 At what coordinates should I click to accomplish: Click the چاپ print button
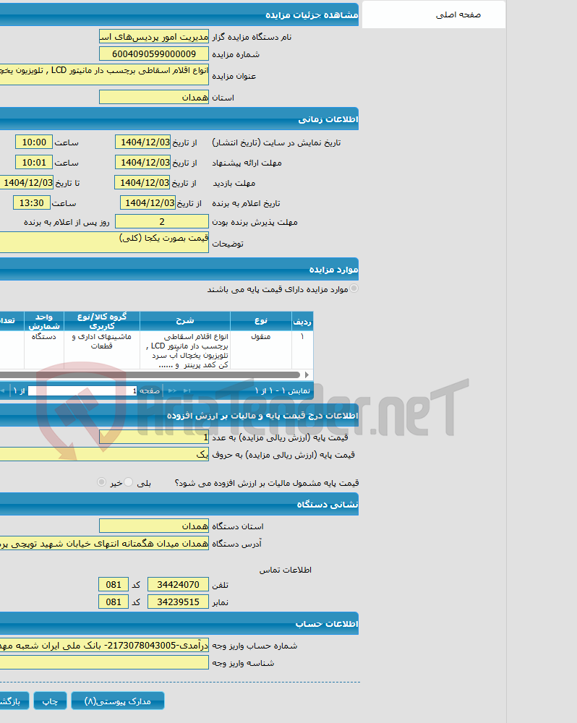[x=50, y=701]
